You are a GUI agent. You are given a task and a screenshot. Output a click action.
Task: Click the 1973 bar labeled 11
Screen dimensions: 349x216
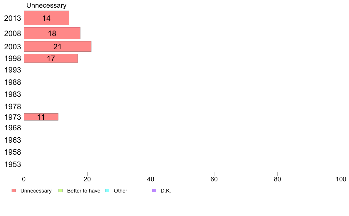click(41, 117)
